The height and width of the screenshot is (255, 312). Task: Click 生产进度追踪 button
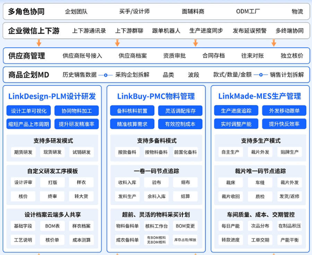[x=236, y=110]
